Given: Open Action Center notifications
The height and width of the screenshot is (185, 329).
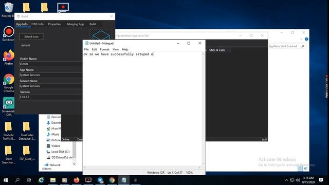Looking at the screenshot, I should pos(321,180).
